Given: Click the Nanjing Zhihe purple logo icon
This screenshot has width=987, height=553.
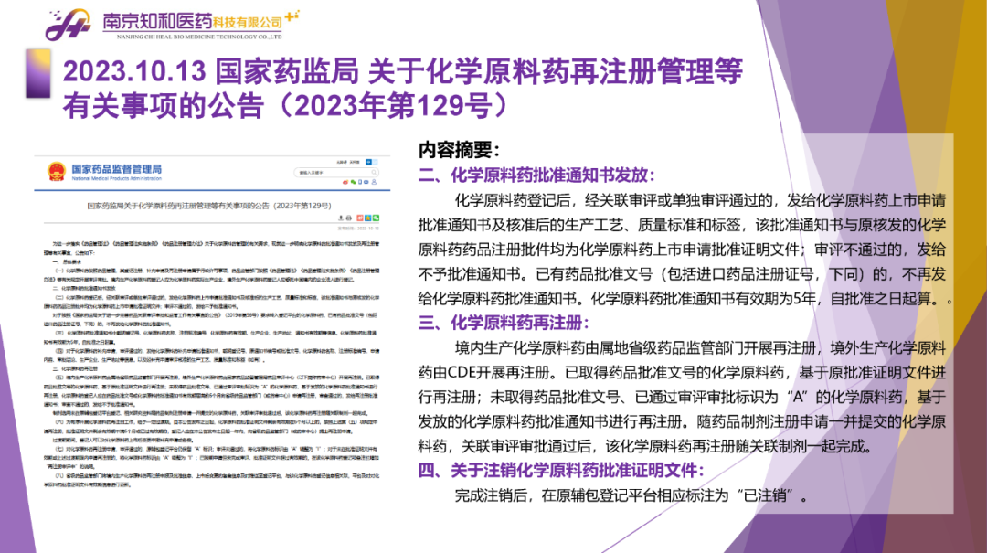Looking at the screenshot, I should pos(68,25).
